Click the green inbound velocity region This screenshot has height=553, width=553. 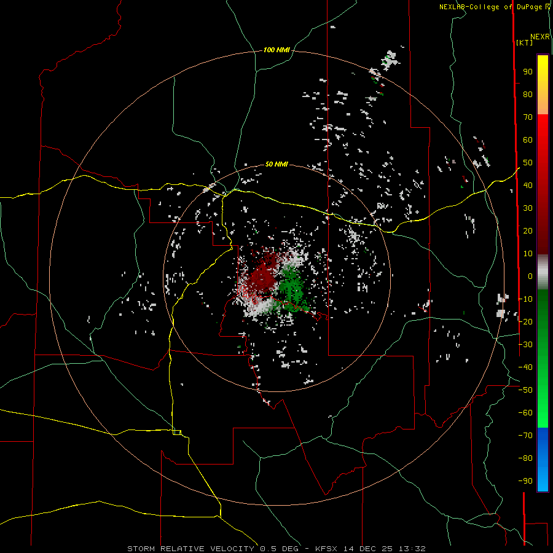coord(292,288)
